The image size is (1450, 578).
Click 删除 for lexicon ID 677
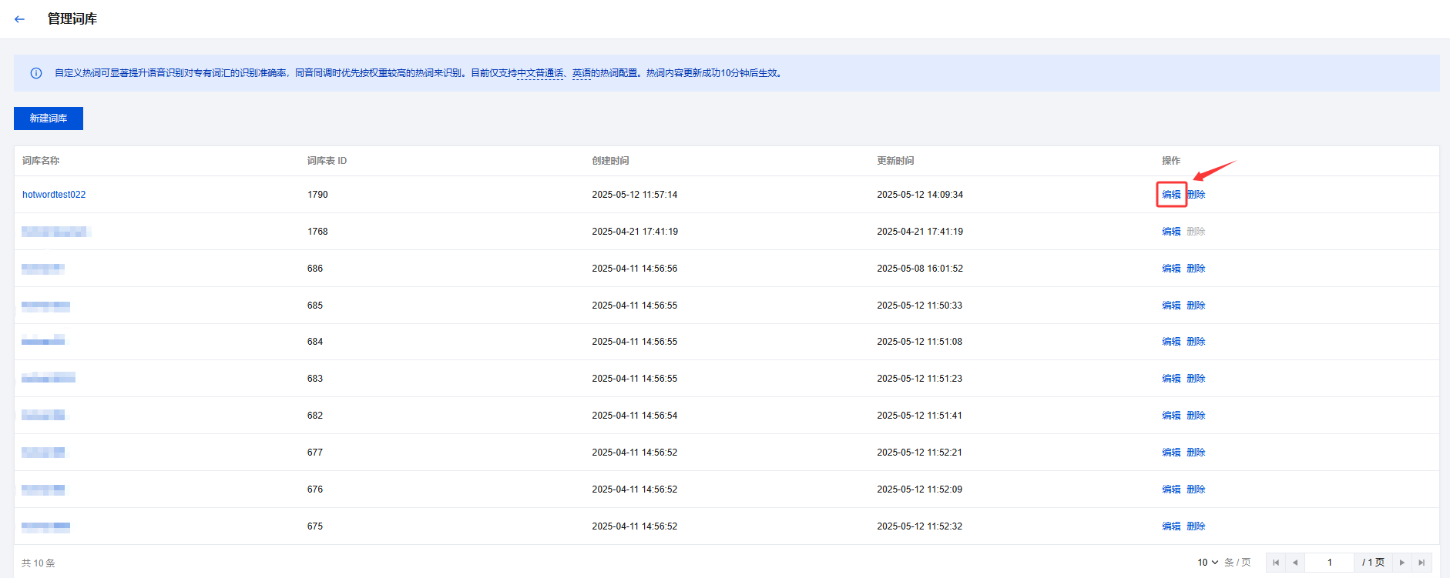tap(1196, 453)
